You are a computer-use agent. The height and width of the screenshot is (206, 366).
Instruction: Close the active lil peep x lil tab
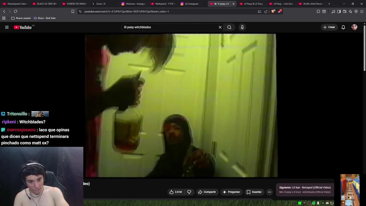233,4
